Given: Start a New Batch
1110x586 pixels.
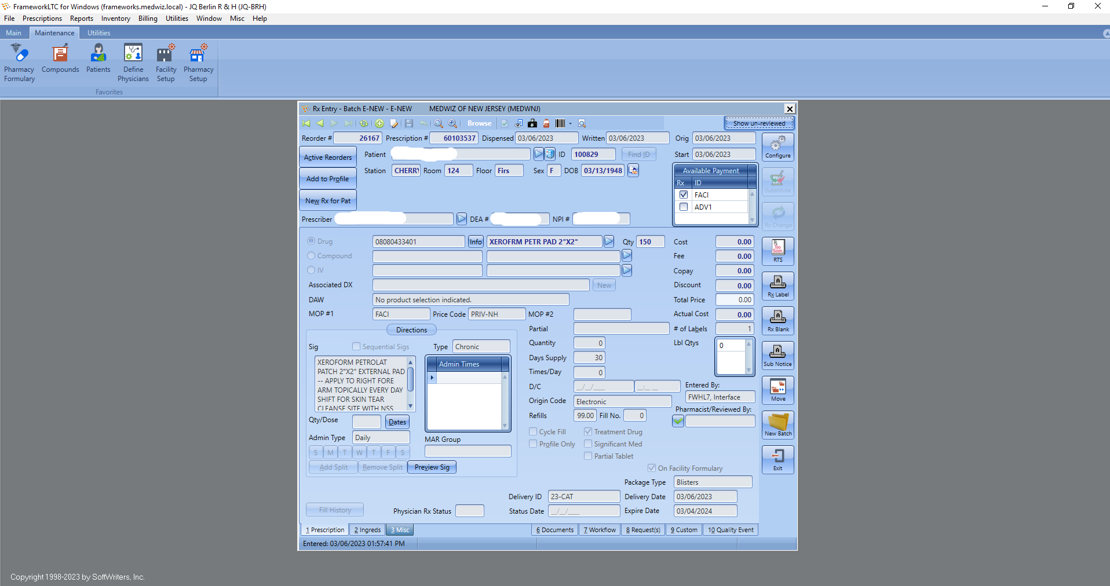Looking at the screenshot, I should point(777,425).
